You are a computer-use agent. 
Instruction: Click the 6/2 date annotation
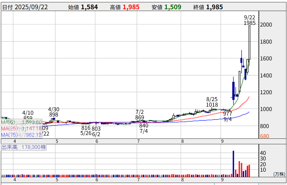tap(96, 134)
